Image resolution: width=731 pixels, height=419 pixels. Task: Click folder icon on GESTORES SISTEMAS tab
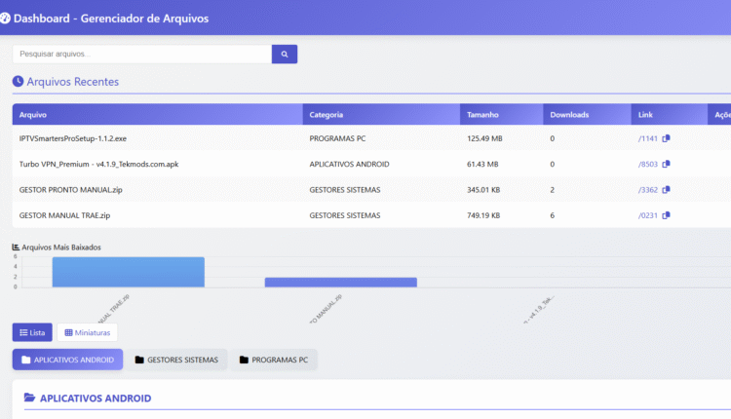point(139,360)
